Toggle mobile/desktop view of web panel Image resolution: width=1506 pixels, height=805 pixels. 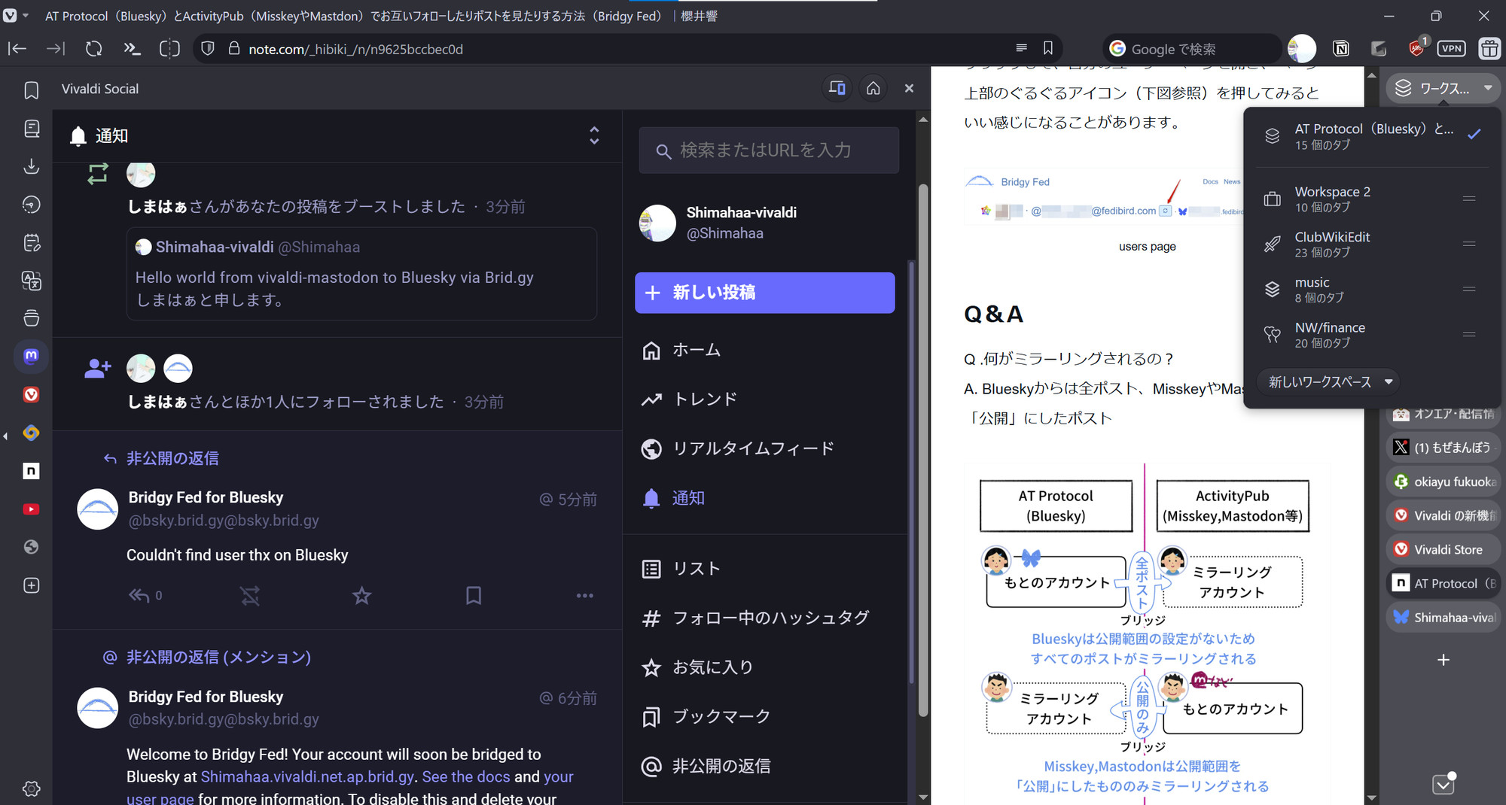click(x=837, y=89)
